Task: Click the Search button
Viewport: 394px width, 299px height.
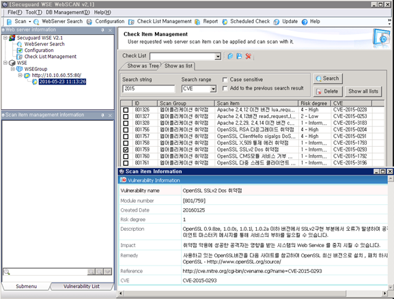Action: [x=328, y=79]
